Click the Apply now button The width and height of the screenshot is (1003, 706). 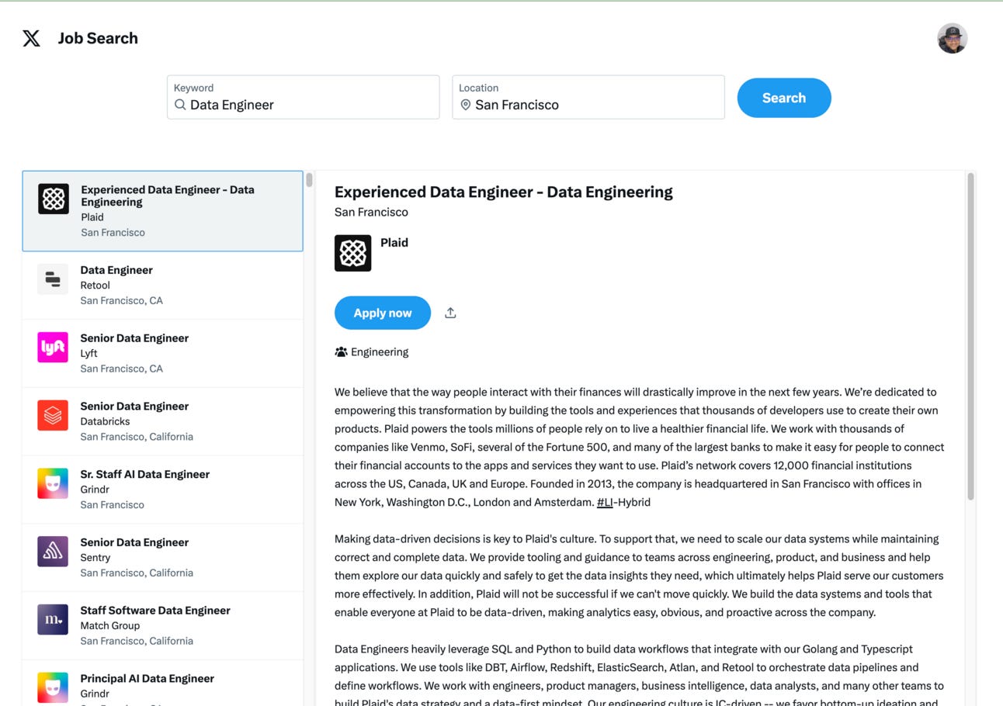pyautogui.click(x=383, y=313)
